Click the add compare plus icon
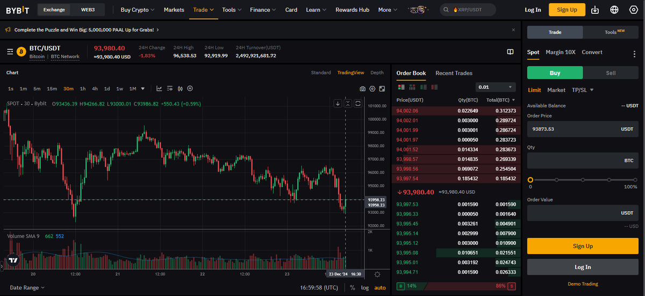645x296 pixels. pyautogui.click(x=190, y=89)
